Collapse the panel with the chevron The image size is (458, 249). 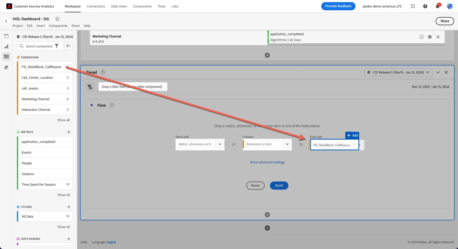pos(438,72)
